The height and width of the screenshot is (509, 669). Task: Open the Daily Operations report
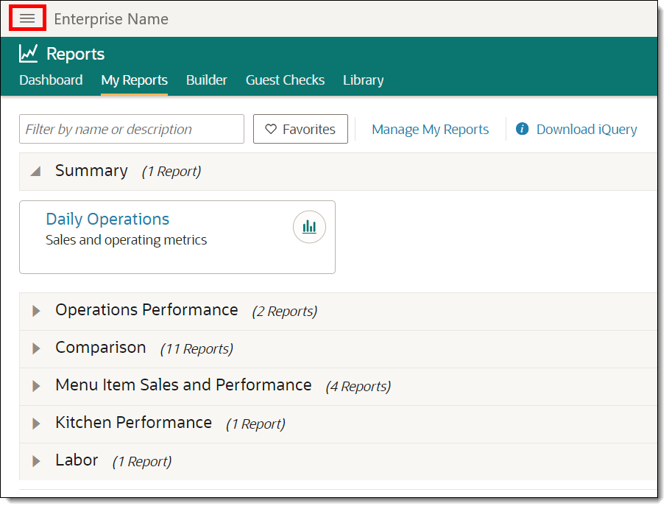pos(107,220)
